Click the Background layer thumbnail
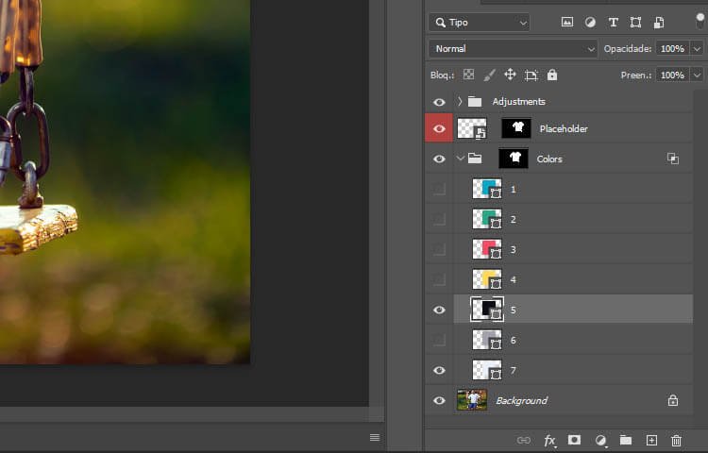 [472, 400]
